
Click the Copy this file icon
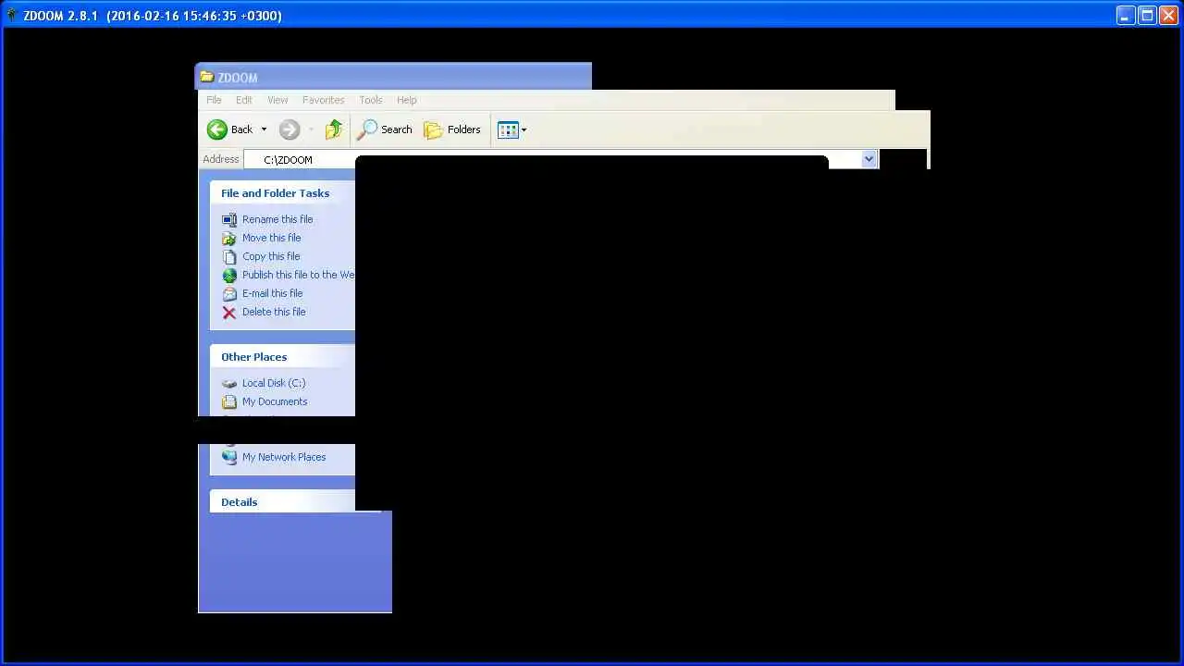point(229,257)
